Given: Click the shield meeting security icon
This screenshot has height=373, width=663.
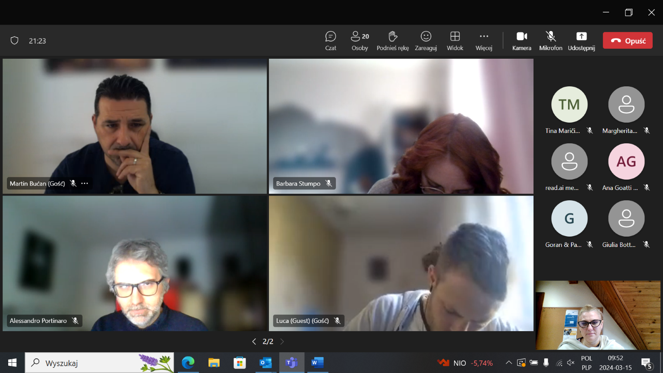Looking at the screenshot, I should (15, 41).
